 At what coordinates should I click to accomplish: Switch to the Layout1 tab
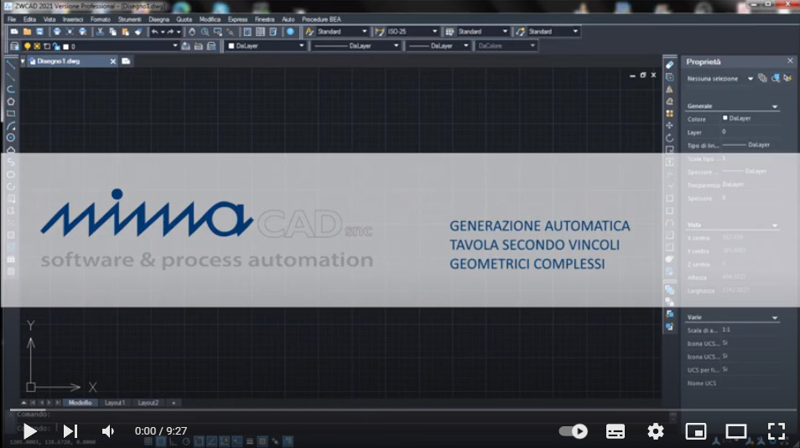click(x=115, y=403)
